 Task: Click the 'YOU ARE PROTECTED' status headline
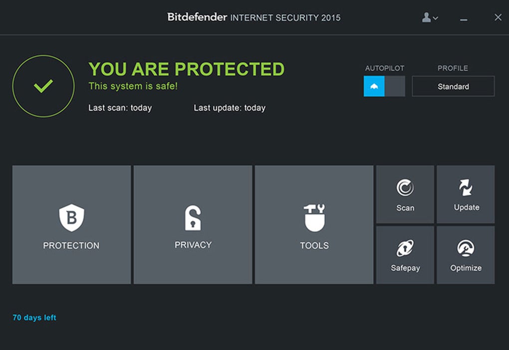click(186, 69)
